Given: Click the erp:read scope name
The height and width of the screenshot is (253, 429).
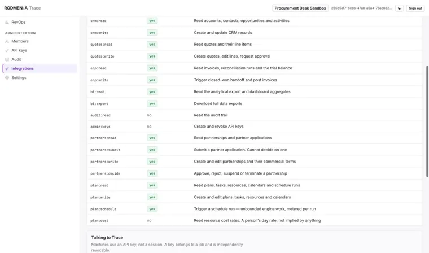Looking at the screenshot, I should pos(98,68).
